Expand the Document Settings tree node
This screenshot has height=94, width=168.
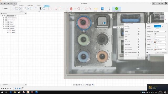4,18
